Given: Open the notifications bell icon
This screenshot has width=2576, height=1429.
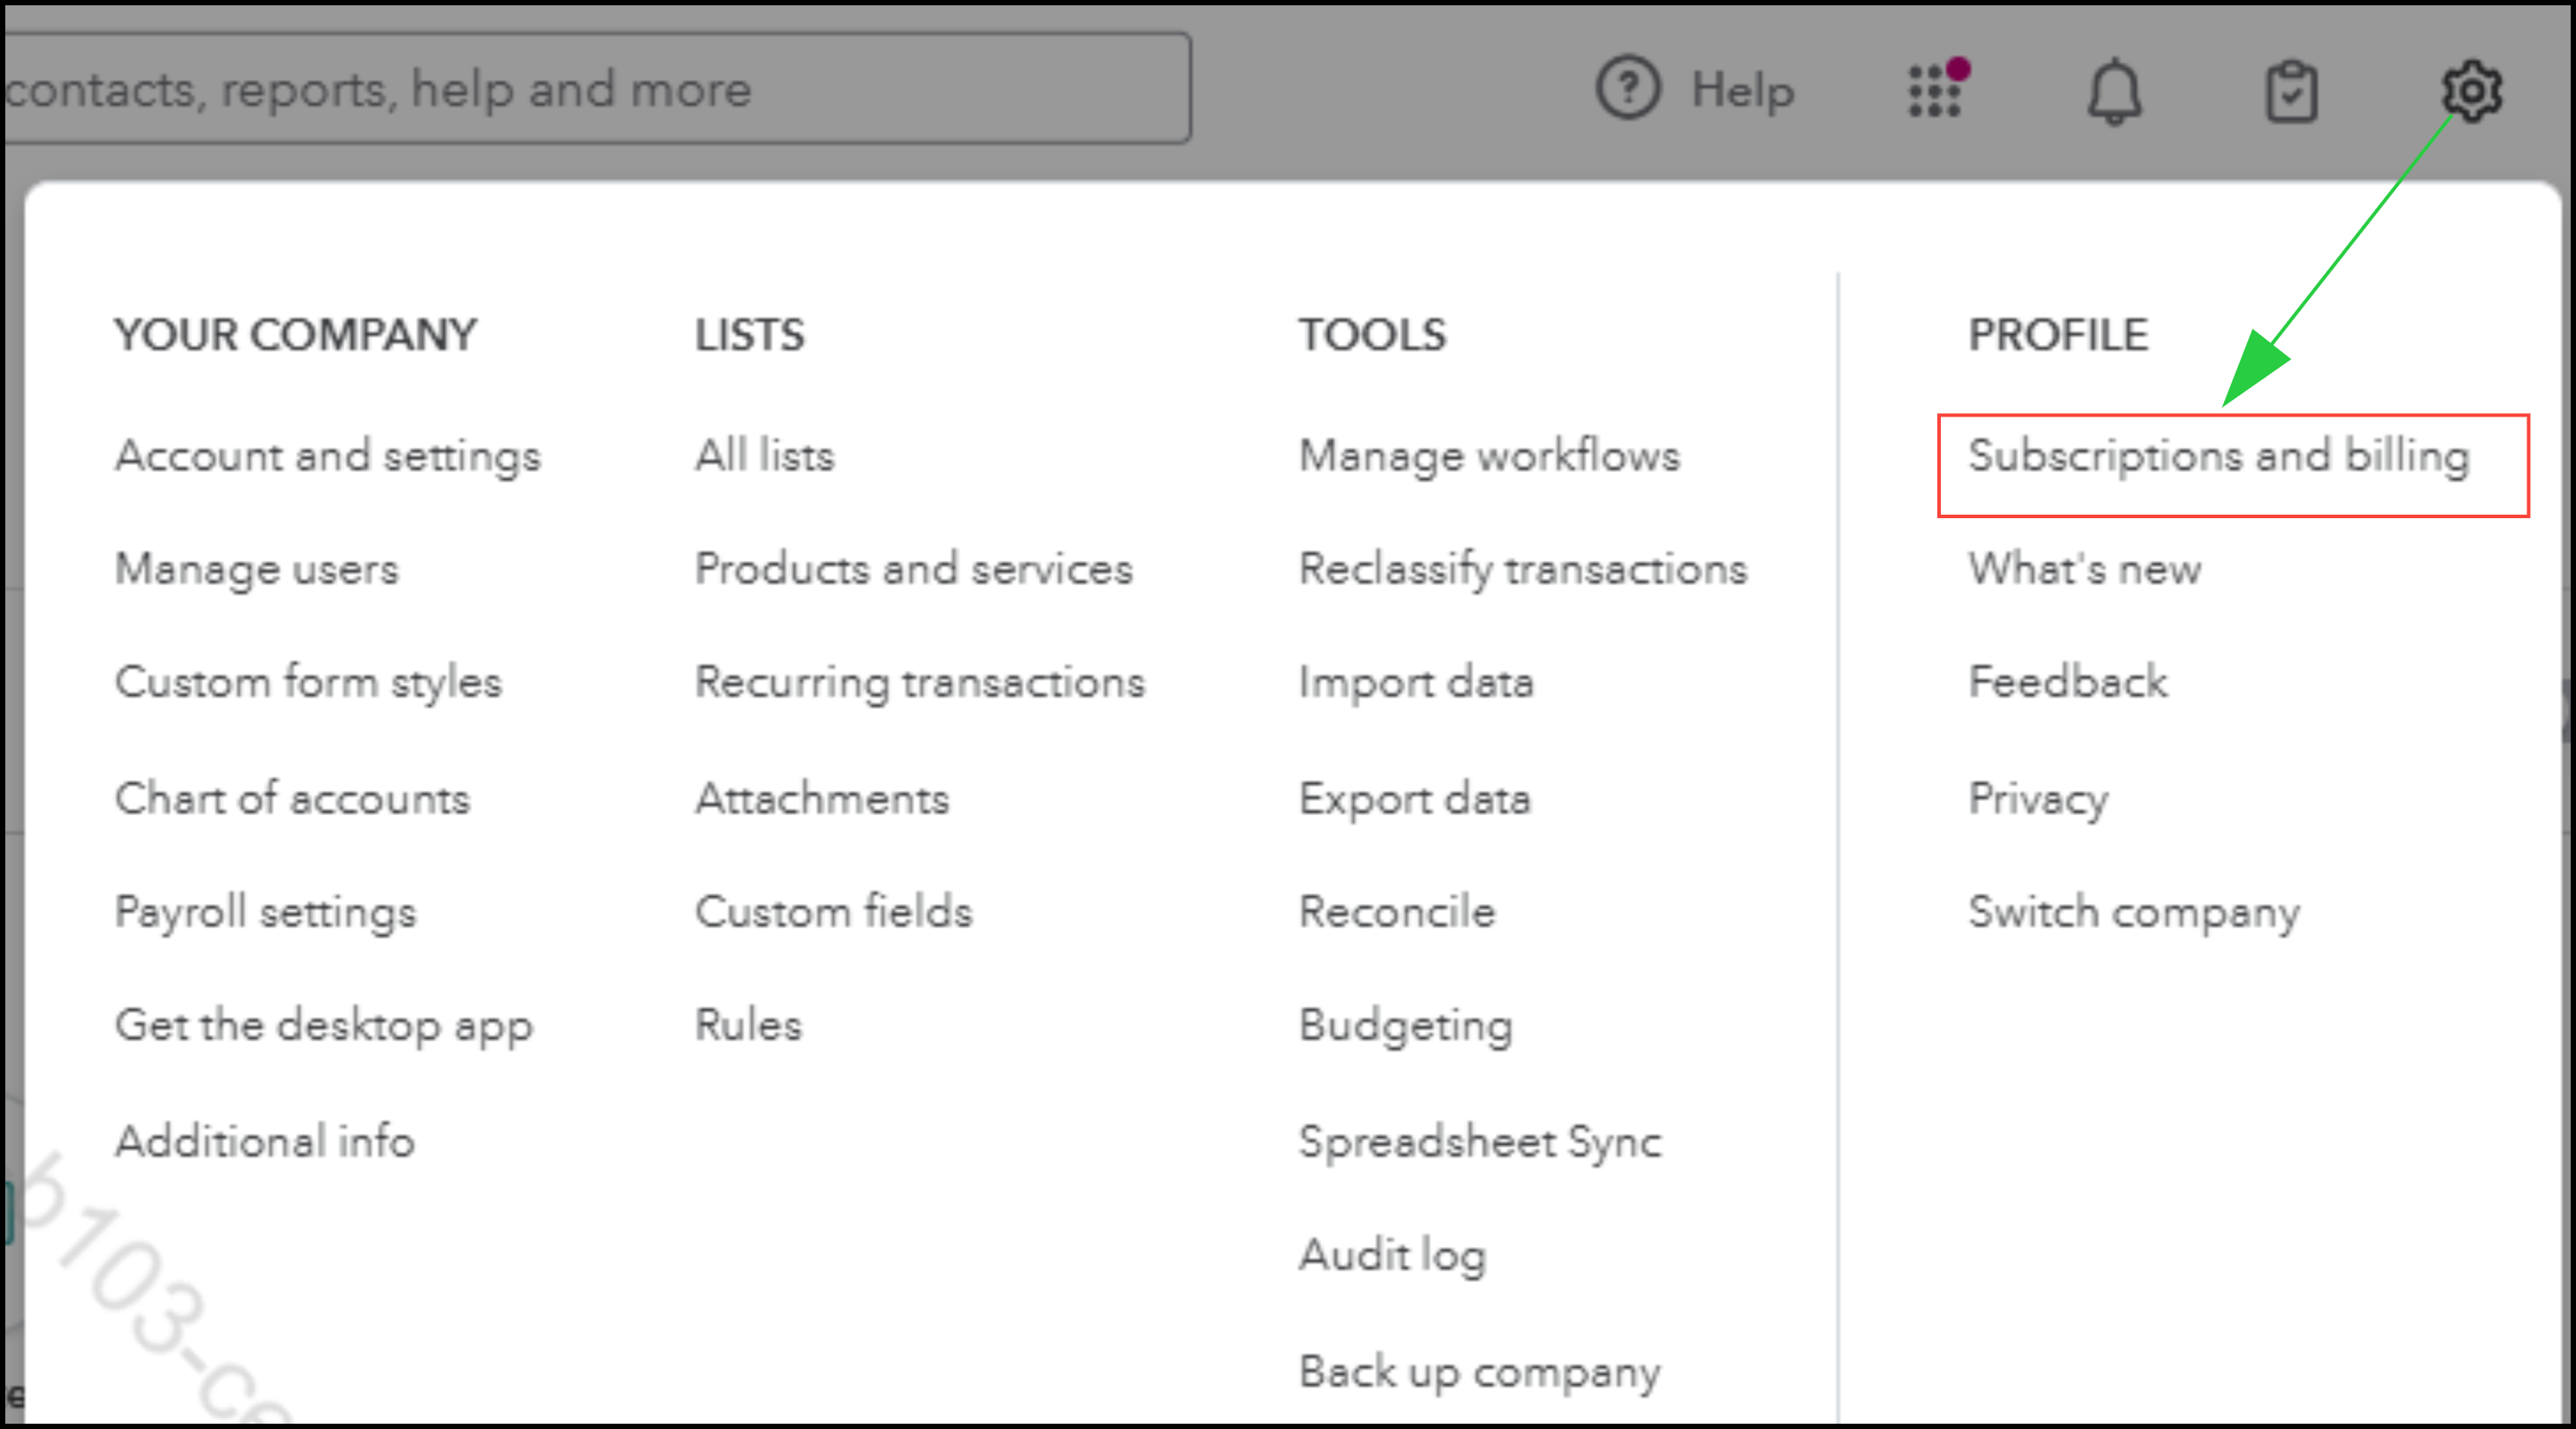Looking at the screenshot, I should pyautogui.click(x=2114, y=91).
